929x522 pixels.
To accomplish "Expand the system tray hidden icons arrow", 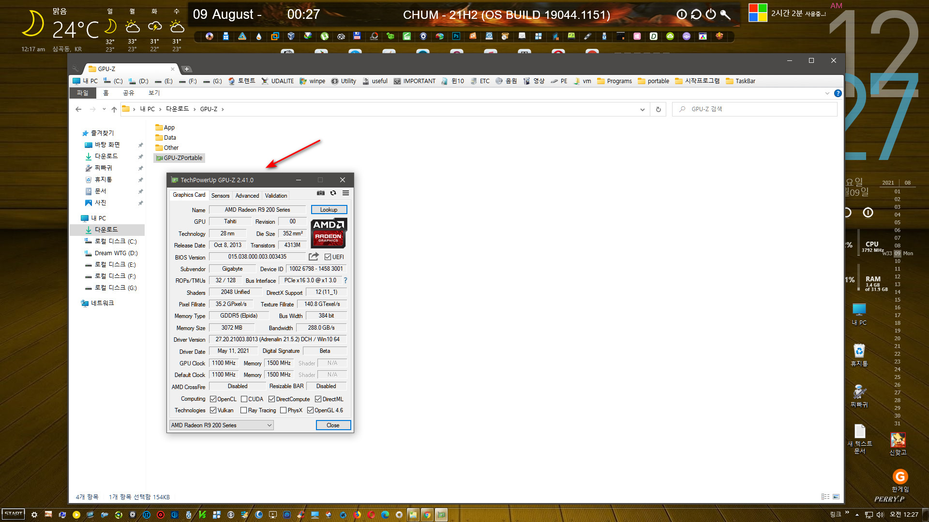I will click(x=857, y=515).
